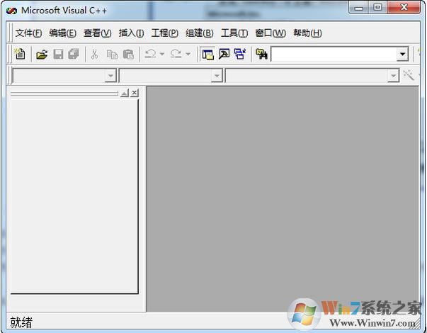Expand the WizardBar members combo box
Screen dimensions: 427x333
pyautogui.click(x=393, y=76)
